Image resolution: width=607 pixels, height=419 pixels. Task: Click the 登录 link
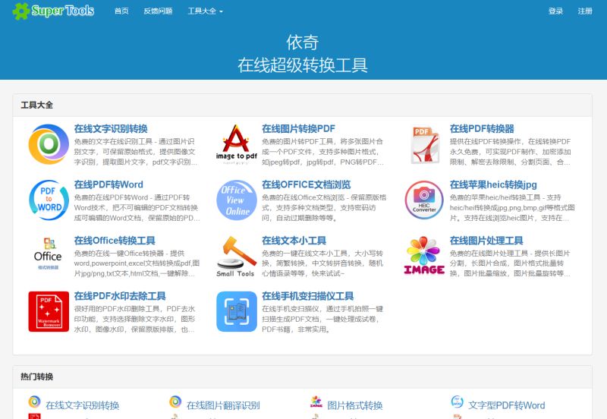pyautogui.click(x=555, y=11)
